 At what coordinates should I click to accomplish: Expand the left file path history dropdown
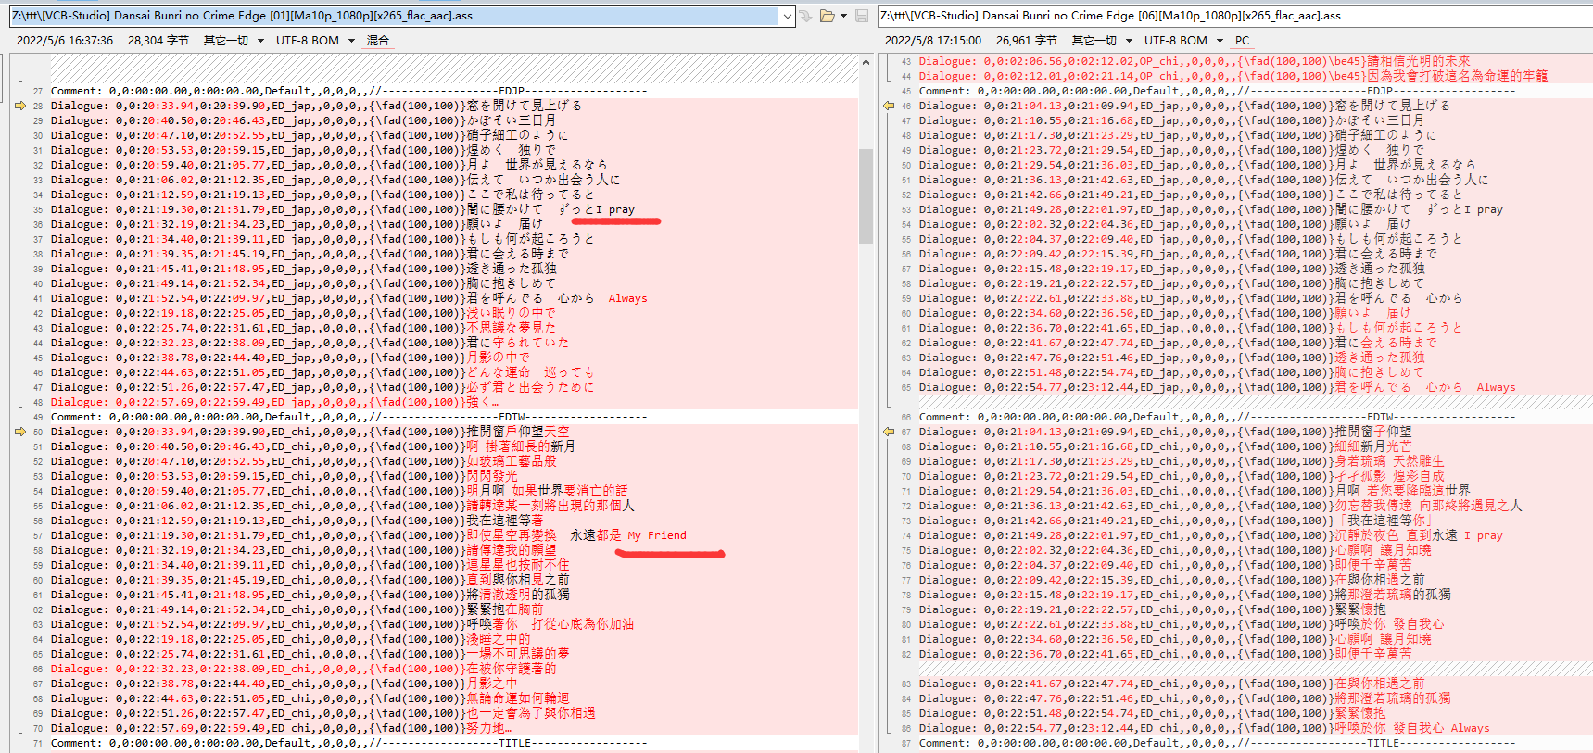pos(787,16)
